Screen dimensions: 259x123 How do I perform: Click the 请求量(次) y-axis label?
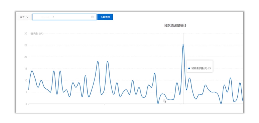(37, 34)
